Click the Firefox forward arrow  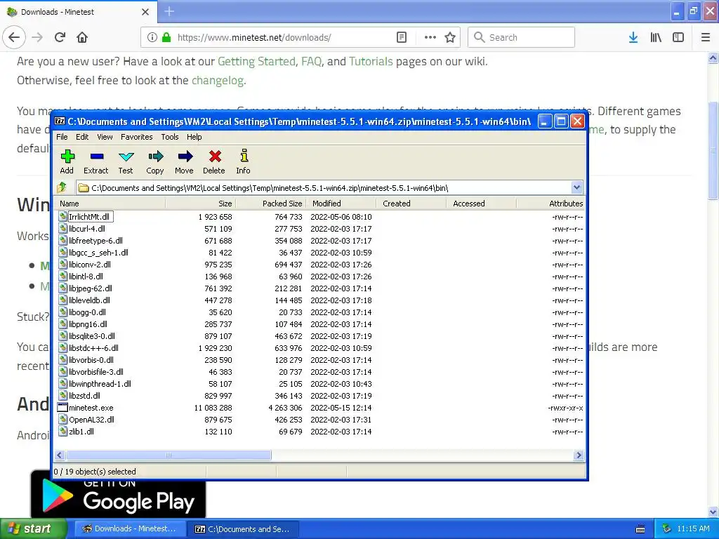[37, 37]
